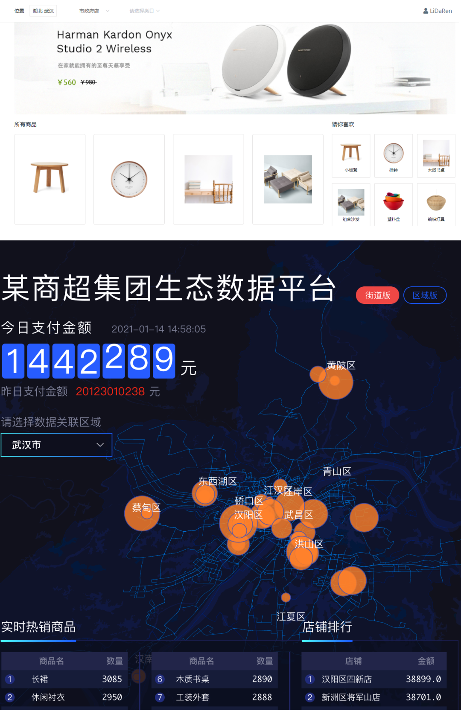Click the 所有商品 section label
This screenshot has height=711, width=461.
pos(26,125)
